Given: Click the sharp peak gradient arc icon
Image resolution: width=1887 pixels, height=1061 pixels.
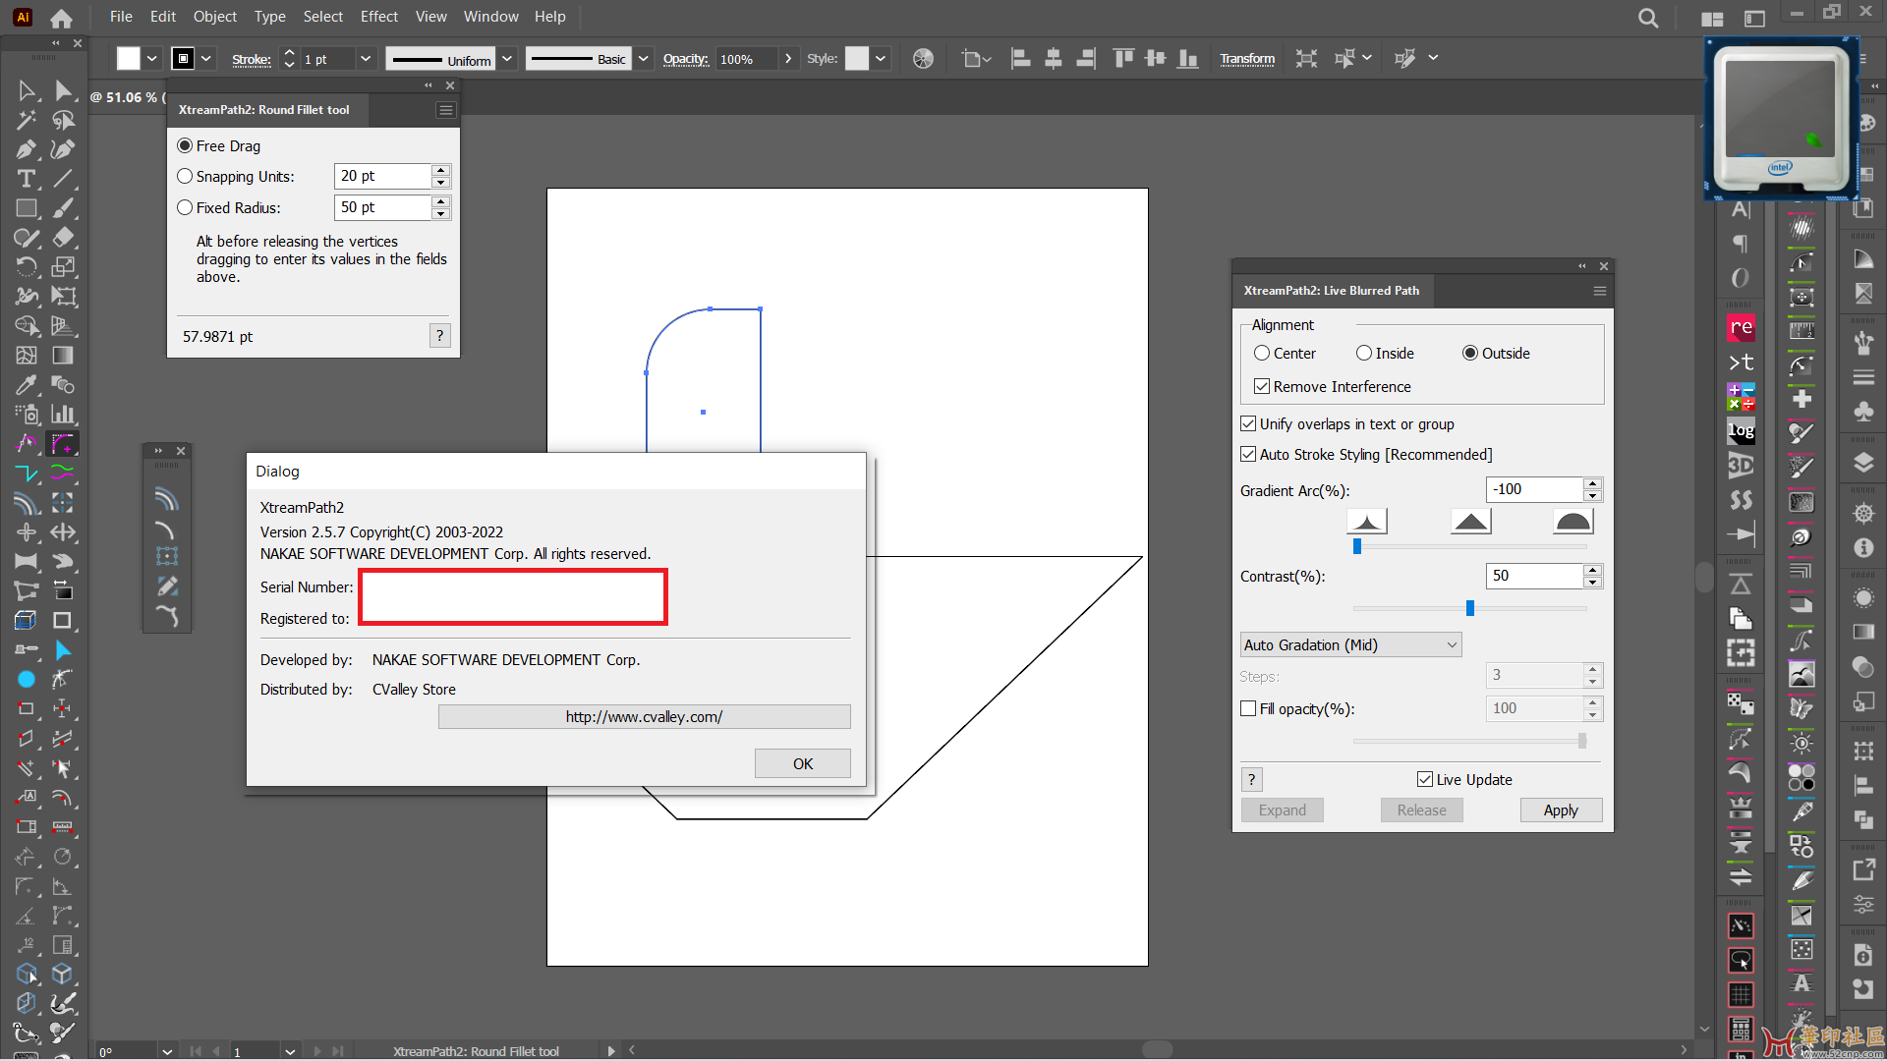Looking at the screenshot, I should (1367, 522).
